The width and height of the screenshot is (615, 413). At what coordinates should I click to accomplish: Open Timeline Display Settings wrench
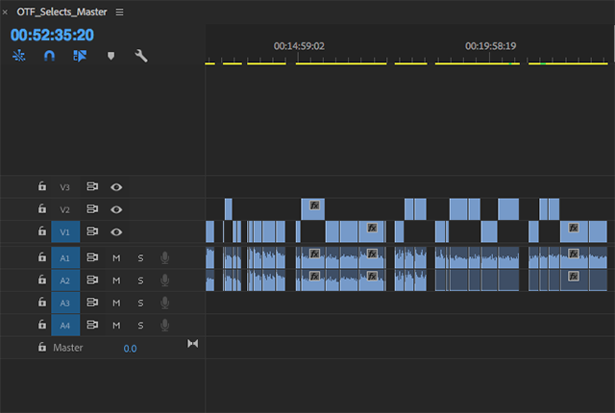click(141, 57)
